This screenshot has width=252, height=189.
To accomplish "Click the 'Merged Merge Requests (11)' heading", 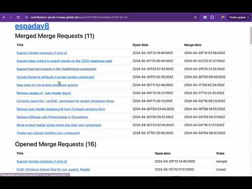I will pos(55,36).
